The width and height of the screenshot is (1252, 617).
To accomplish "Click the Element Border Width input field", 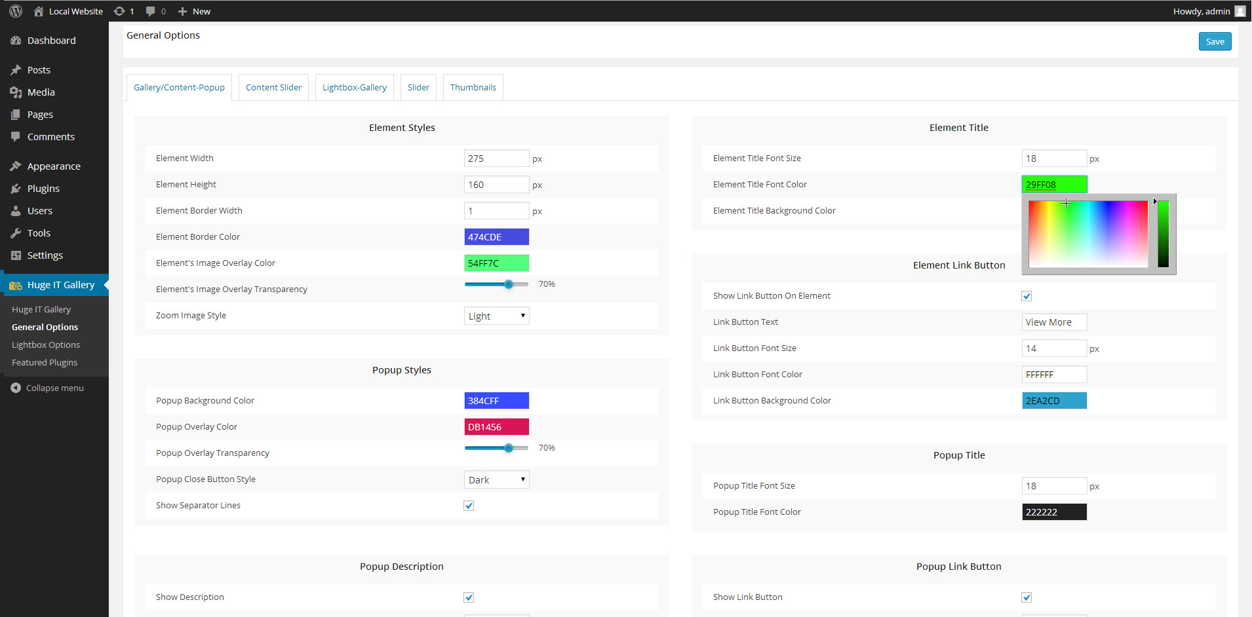I will [x=497, y=211].
